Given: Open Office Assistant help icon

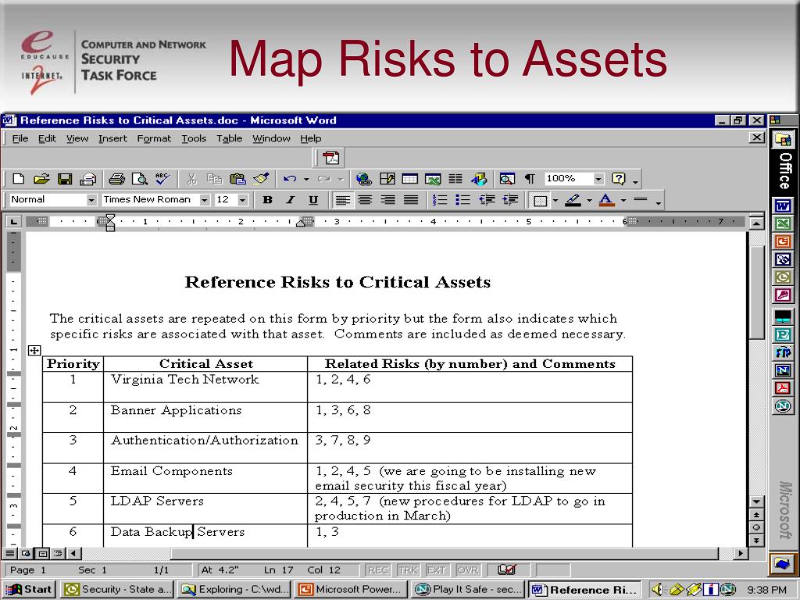Looking at the screenshot, I should 618,179.
